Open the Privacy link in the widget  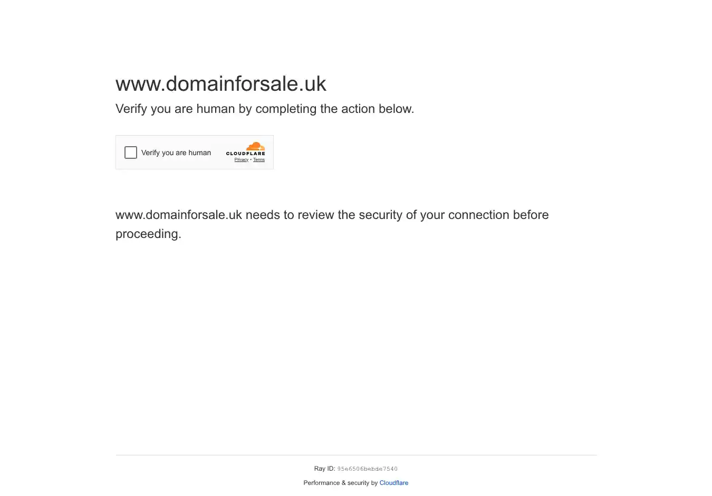(242, 160)
